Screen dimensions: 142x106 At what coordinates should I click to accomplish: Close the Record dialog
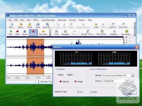pos(137,47)
